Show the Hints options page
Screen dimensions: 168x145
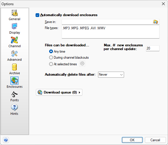pos(14,110)
